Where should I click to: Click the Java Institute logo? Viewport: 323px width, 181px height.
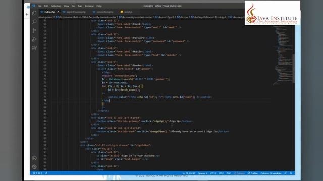(273, 13)
